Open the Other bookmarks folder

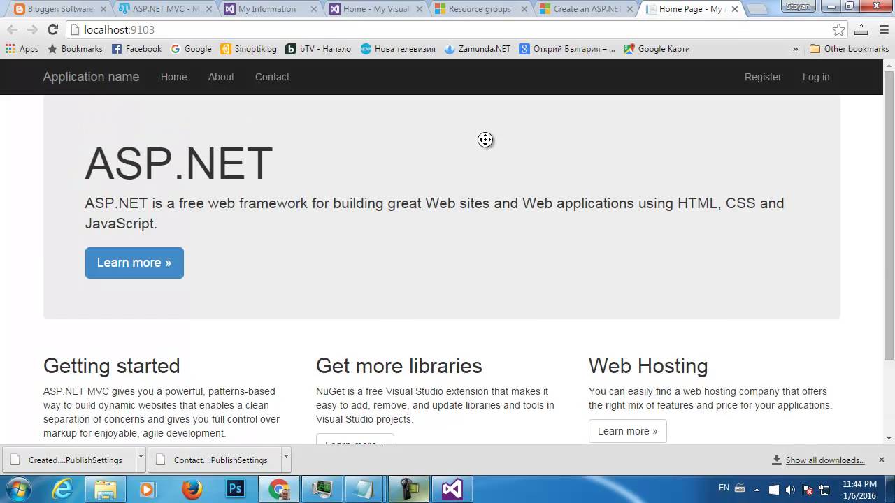click(x=849, y=49)
